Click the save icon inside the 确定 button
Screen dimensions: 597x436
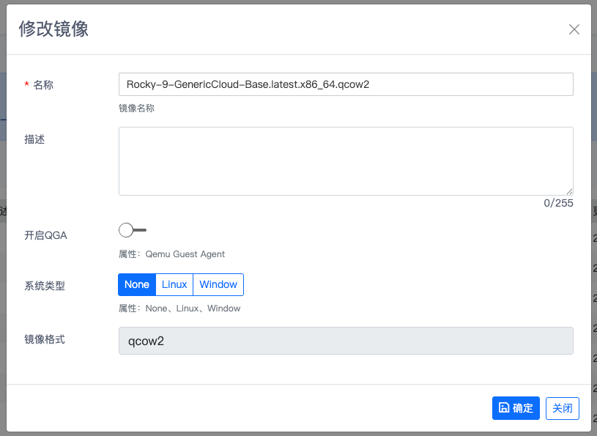point(503,408)
